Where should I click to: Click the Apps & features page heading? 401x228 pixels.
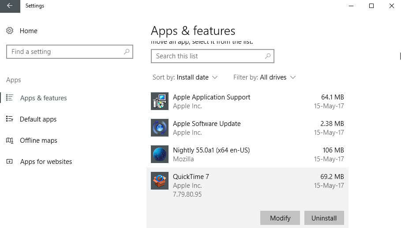[x=193, y=31]
